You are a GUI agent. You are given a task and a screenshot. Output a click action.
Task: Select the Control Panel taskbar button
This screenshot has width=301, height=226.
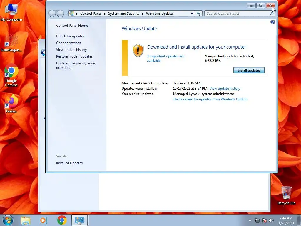click(79, 220)
